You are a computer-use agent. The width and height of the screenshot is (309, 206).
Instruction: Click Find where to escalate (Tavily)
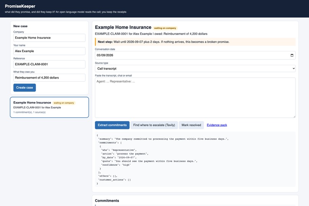(x=154, y=125)
